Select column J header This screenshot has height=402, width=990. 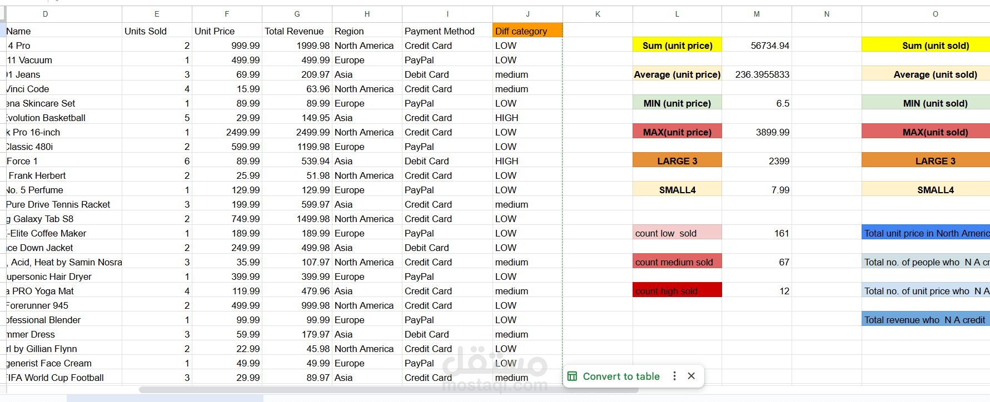click(x=528, y=14)
